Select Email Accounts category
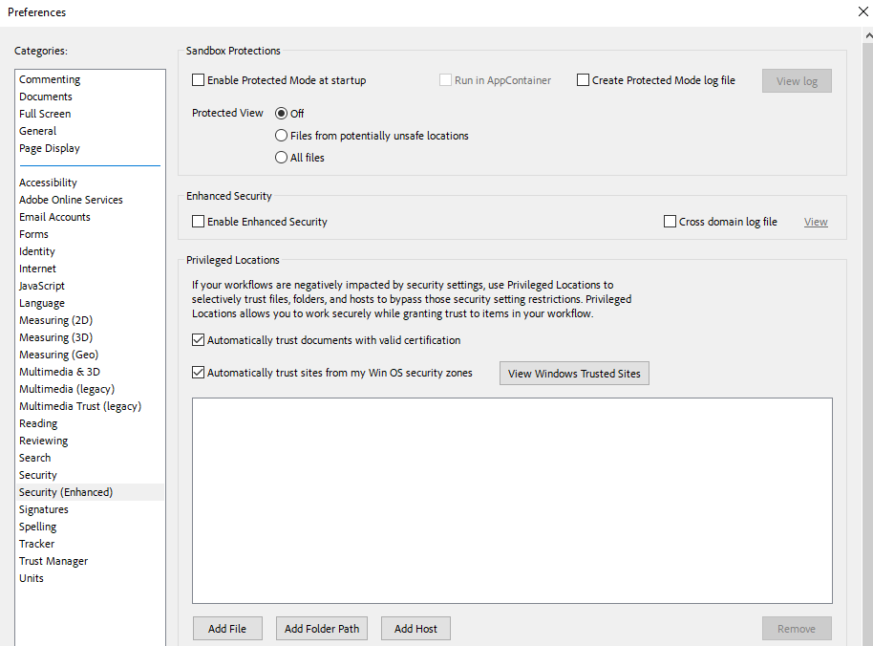Viewport: 873px width, 646px height. [90, 217]
